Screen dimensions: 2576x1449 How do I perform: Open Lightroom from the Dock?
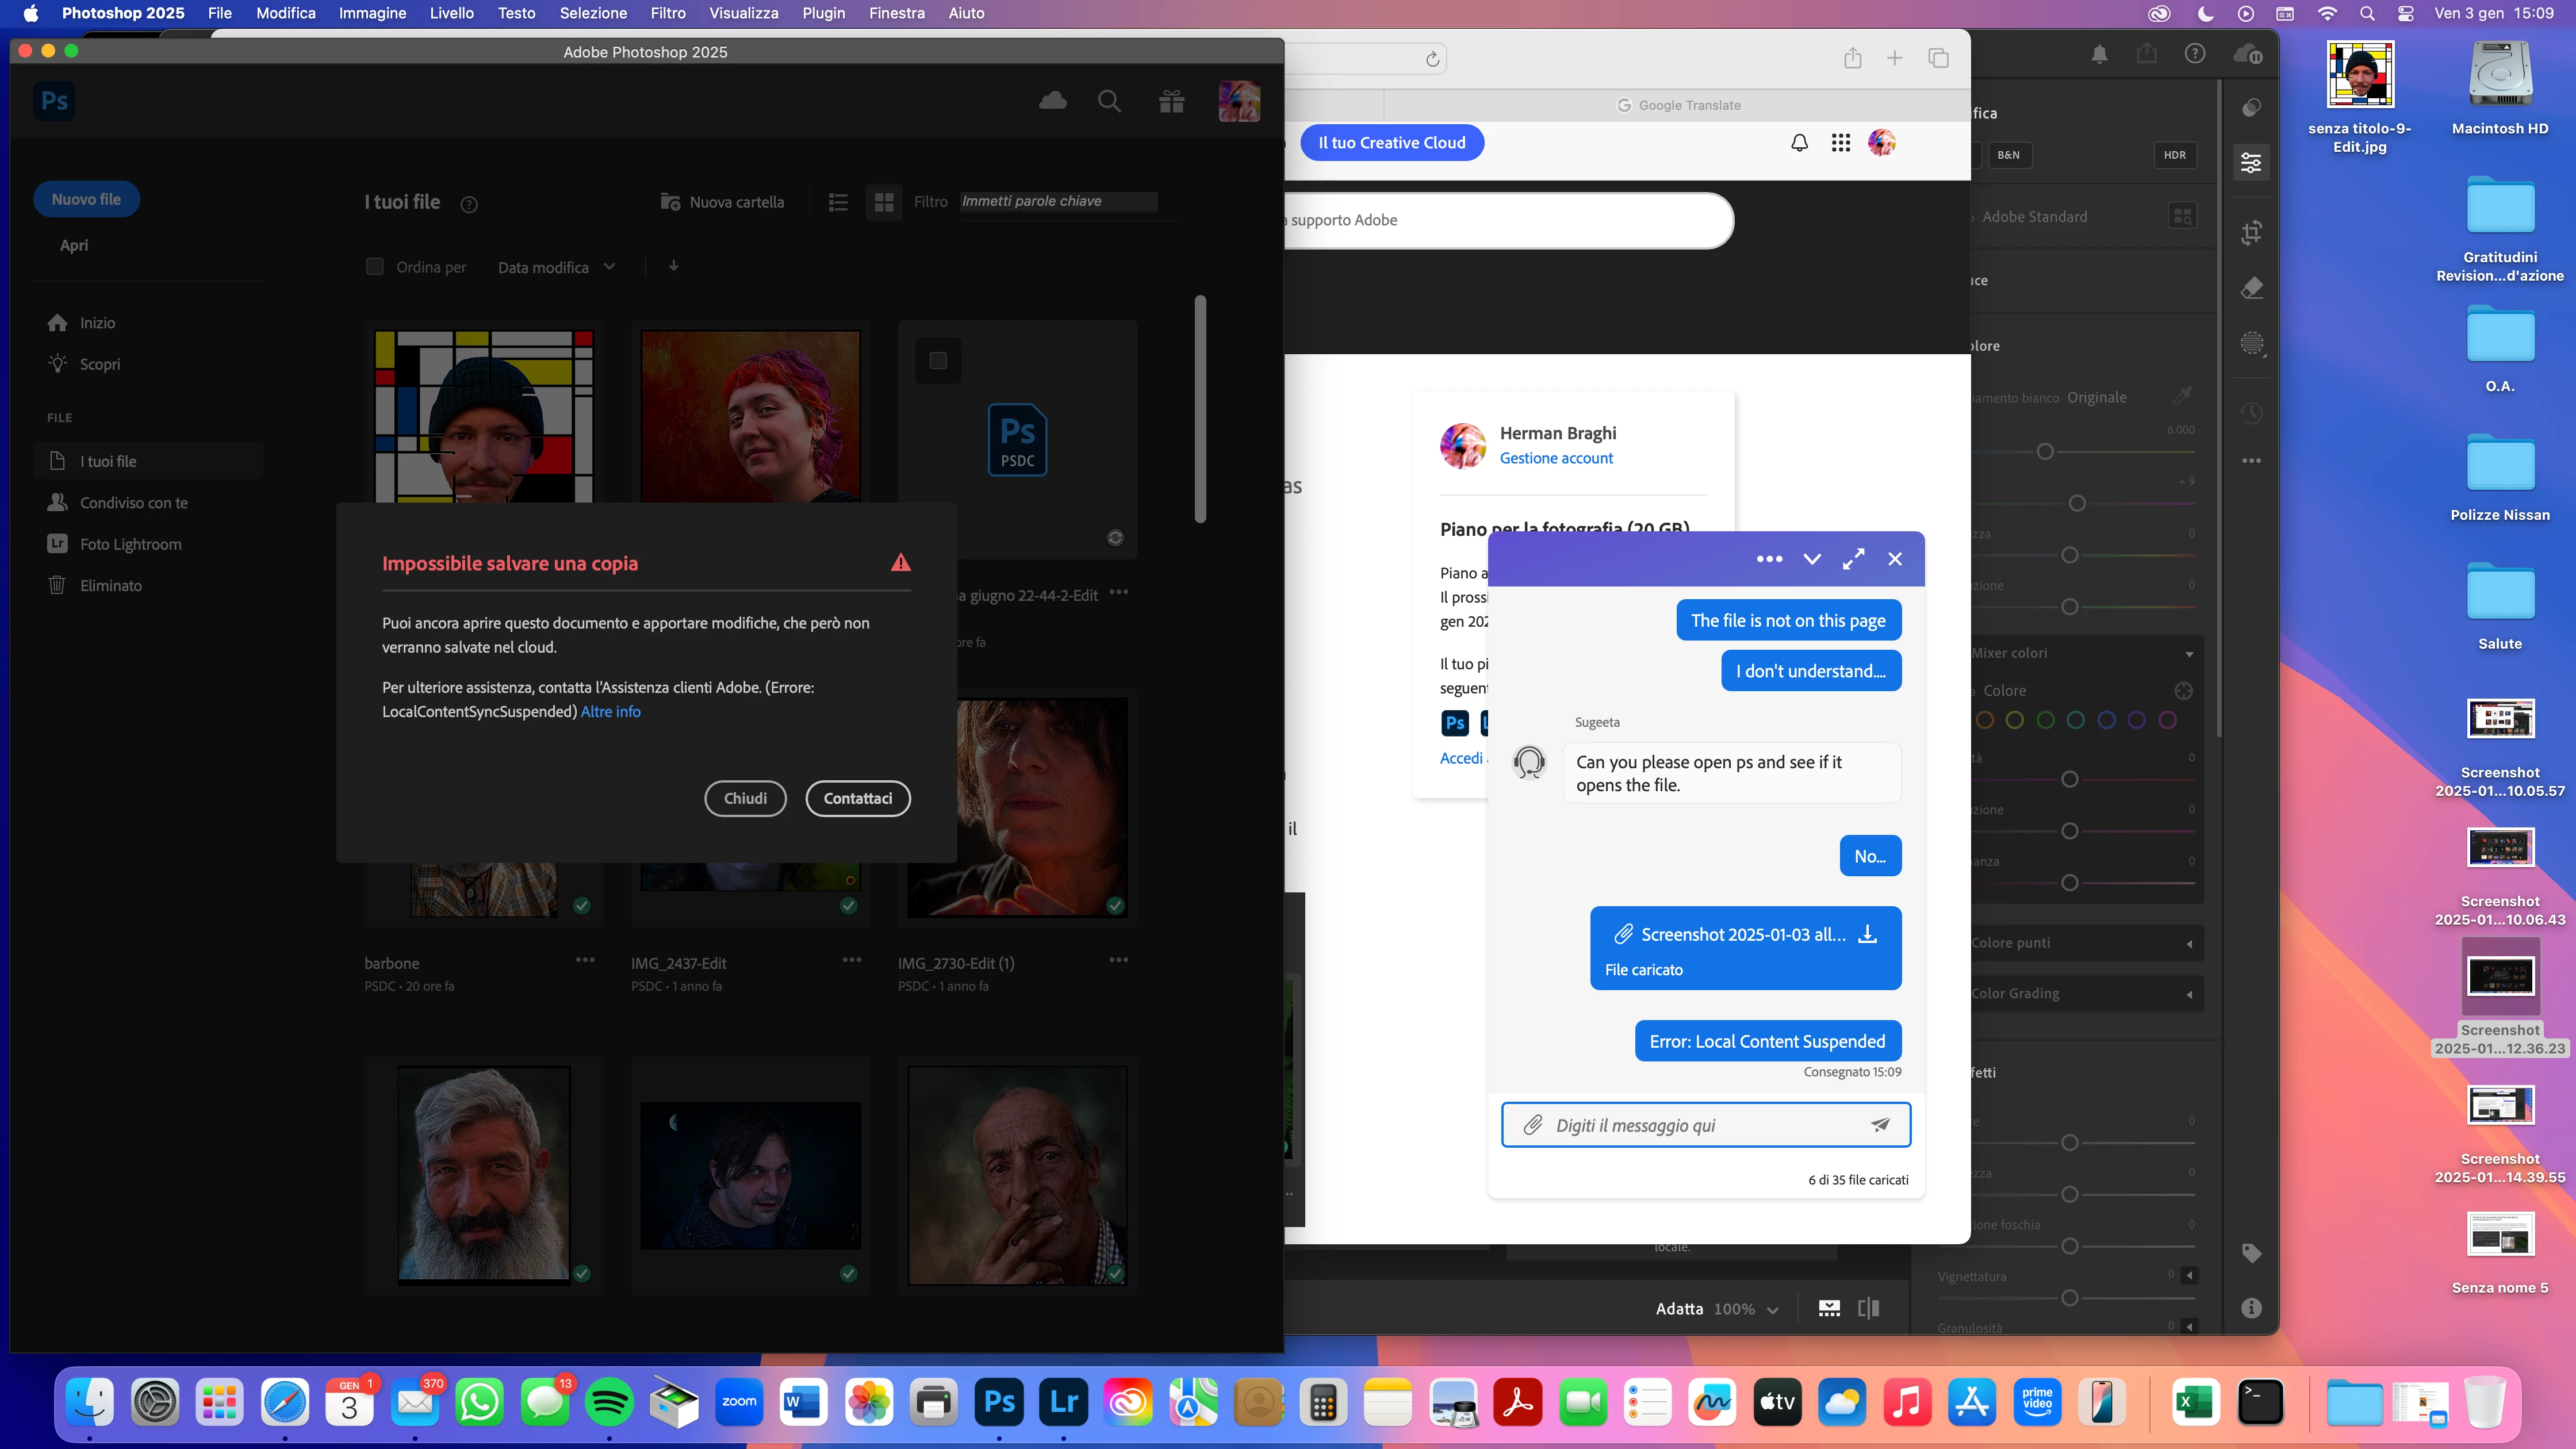1064,1401
